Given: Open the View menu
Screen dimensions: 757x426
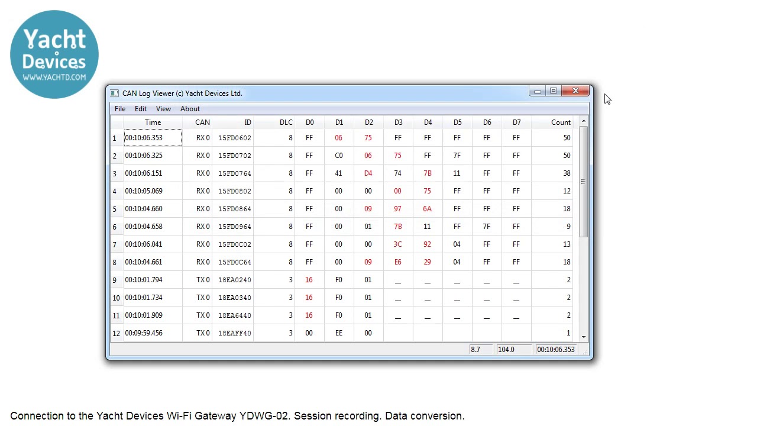Looking at the screenshot, I should click(163, 109).
